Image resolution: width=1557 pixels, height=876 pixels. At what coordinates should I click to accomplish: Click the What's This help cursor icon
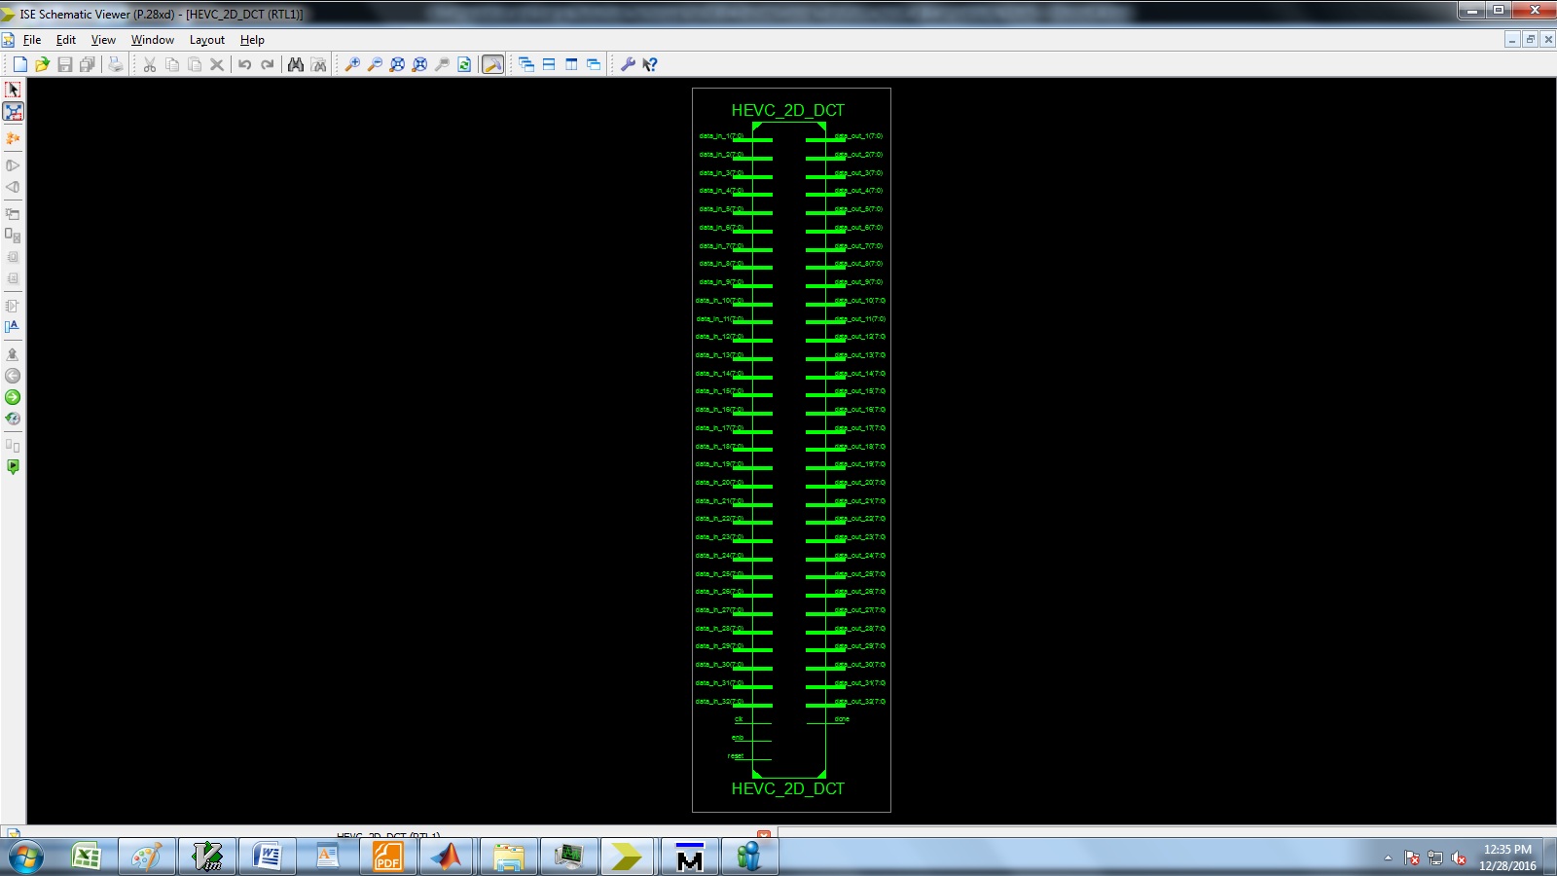point(650,64)
